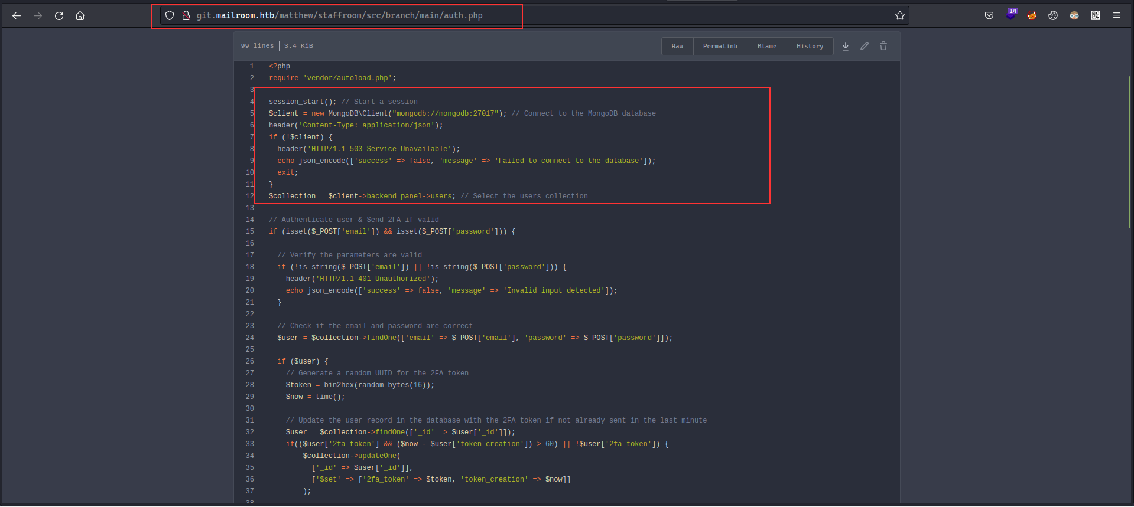Open the cookie extension icon
This screenshot has height=507, width=1134.
pyautogui.click(x=1053, y=15)
